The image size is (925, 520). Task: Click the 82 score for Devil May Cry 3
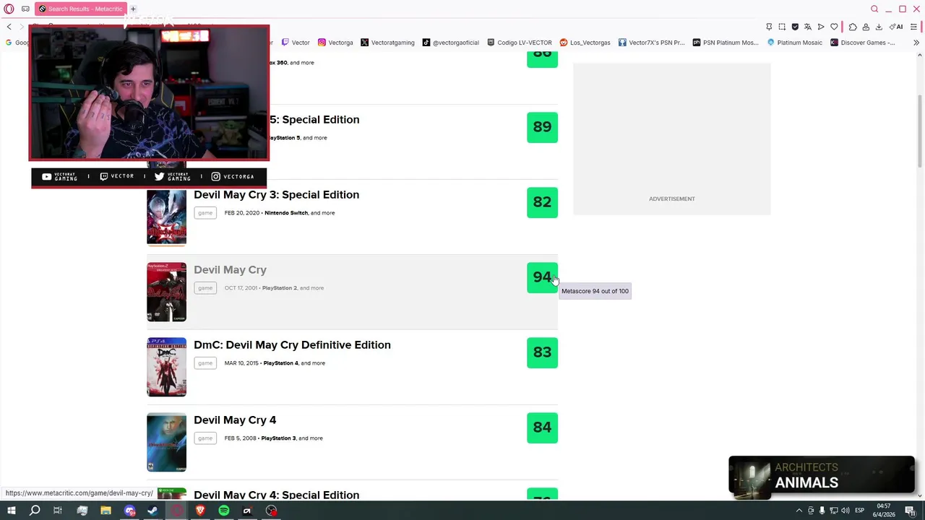[x=542, y=202]
